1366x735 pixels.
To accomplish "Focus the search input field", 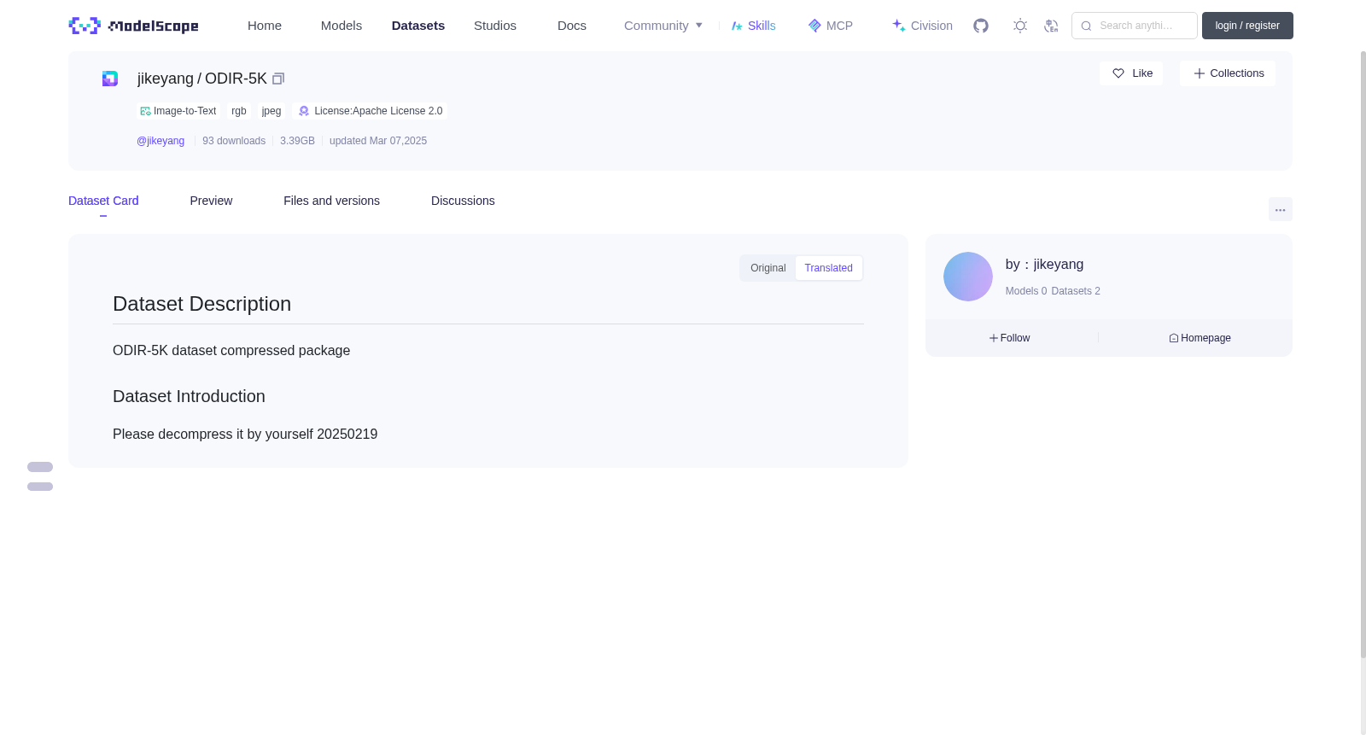I will (1135, 26).
